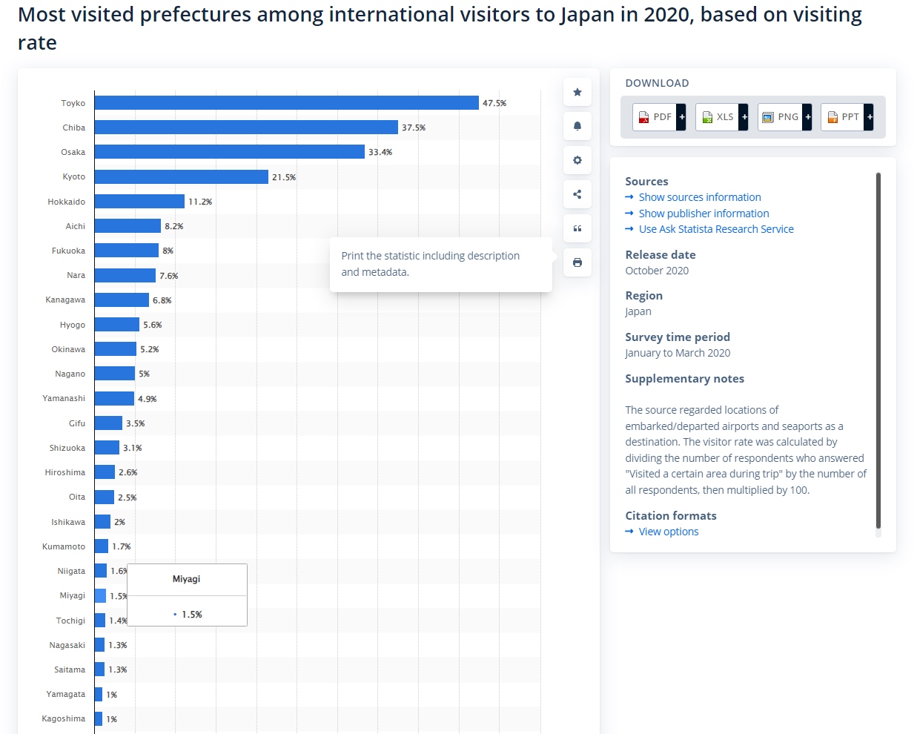Click the star favorite icon
917x734 pixels.
click(577, 92)
